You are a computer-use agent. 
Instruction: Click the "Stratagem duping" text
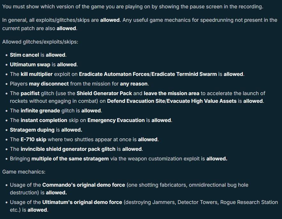pyautogui.click(x=32, y=130)
